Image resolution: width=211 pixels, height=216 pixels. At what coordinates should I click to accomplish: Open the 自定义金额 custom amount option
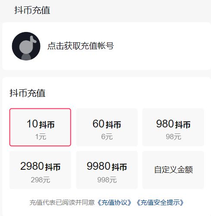coord(173,170)
